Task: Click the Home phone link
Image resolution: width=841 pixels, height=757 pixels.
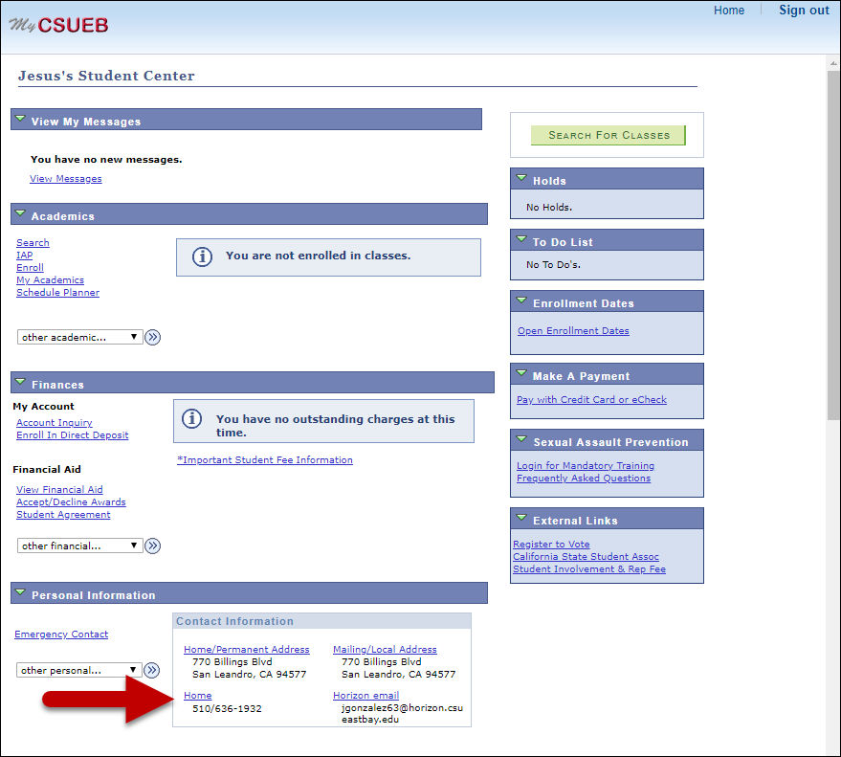Action: pyautogui.click(x=198, y=696)
